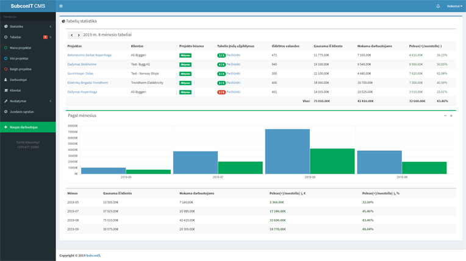
Task: Click the SubconIT footer link
Action: pyautogui.click(x=93, y=256)
